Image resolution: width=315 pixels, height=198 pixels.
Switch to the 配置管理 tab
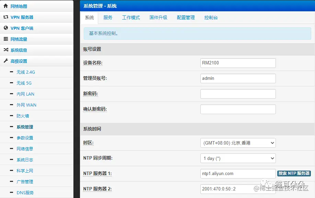(185, 18)
